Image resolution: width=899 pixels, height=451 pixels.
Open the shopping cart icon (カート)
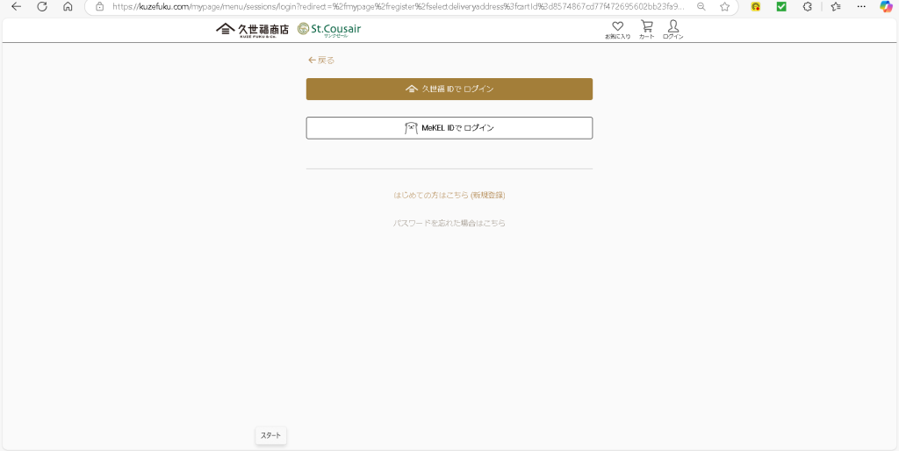tap(647, 30)
